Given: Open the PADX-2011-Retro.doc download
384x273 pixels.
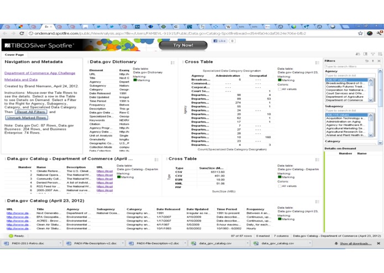Looking at the screenshot, I should 28,243.
